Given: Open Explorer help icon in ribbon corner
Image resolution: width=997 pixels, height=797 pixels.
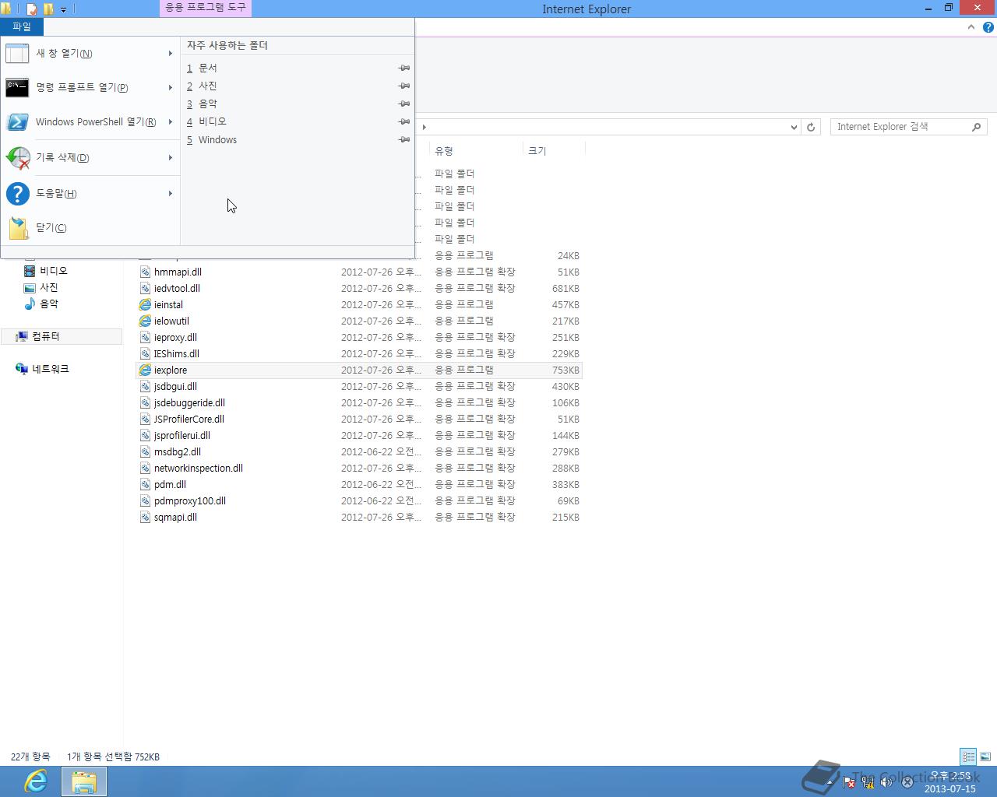Looking at the screenshot, I should 988,27.
